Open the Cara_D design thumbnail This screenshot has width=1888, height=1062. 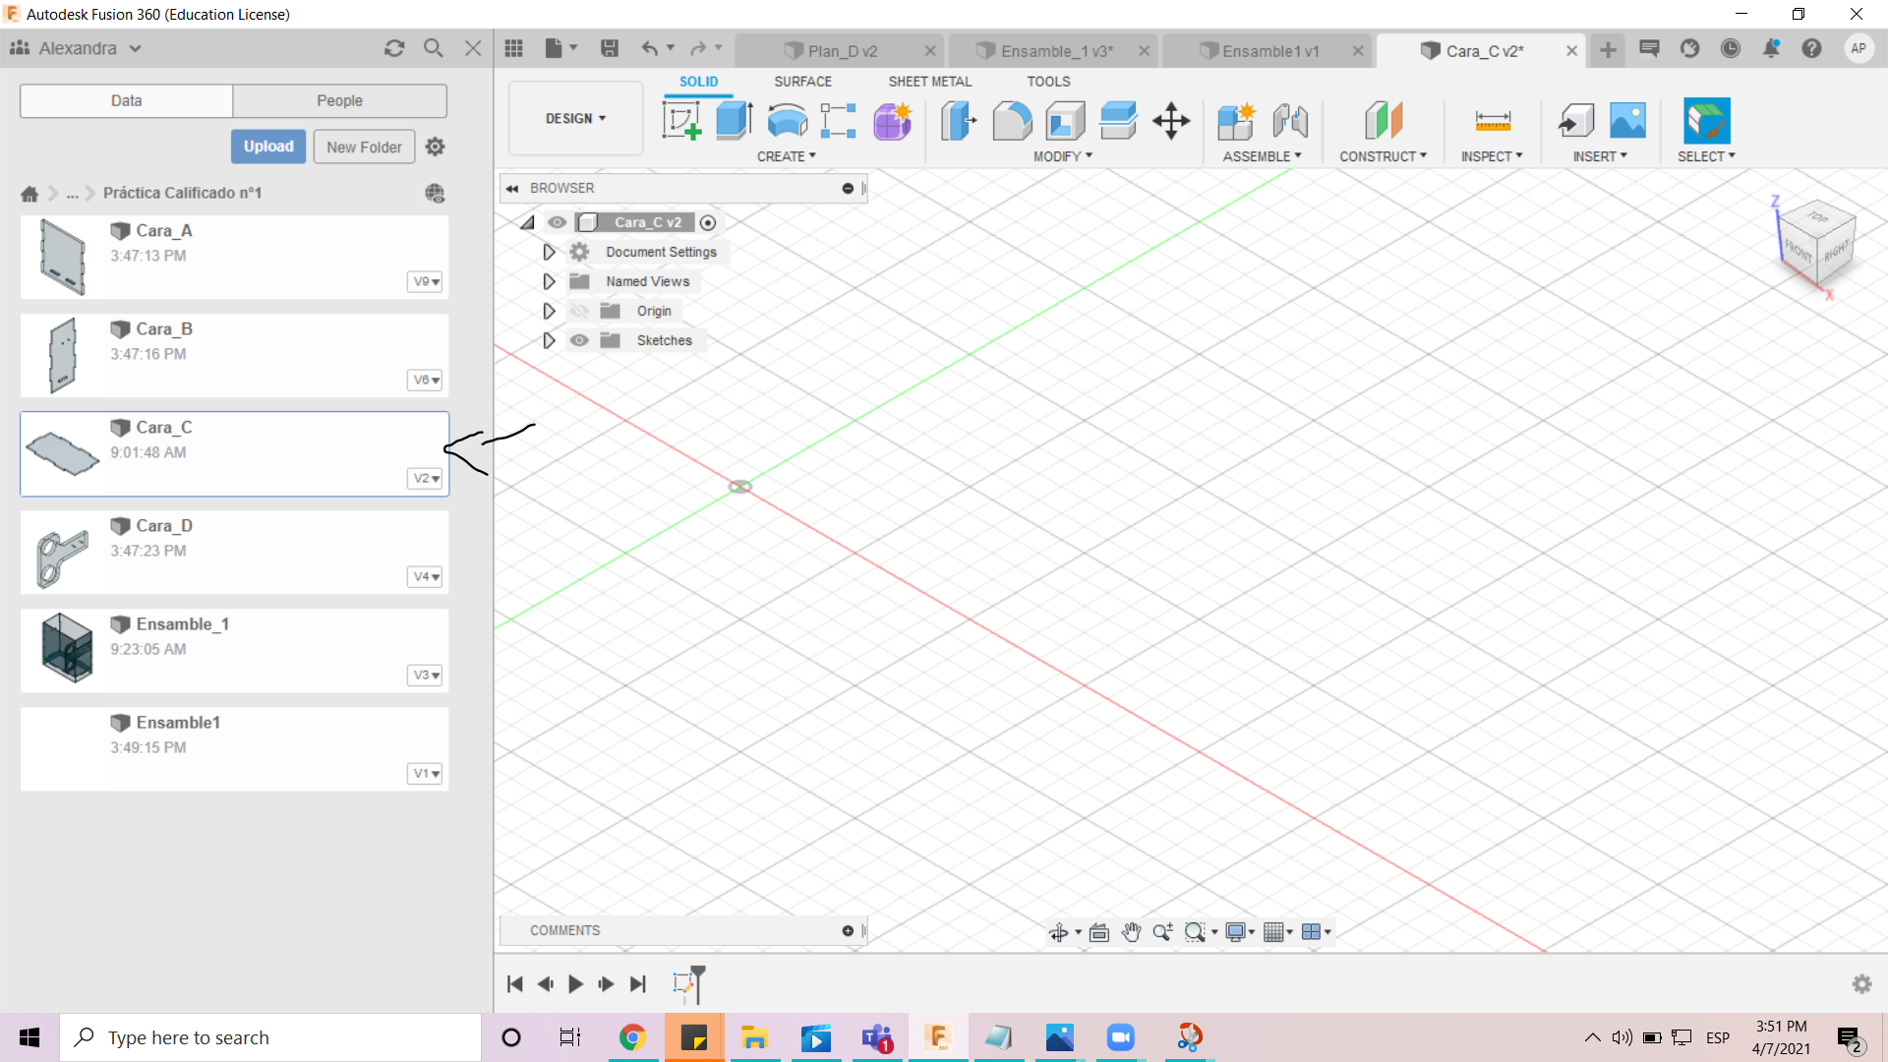click(62, 556)
